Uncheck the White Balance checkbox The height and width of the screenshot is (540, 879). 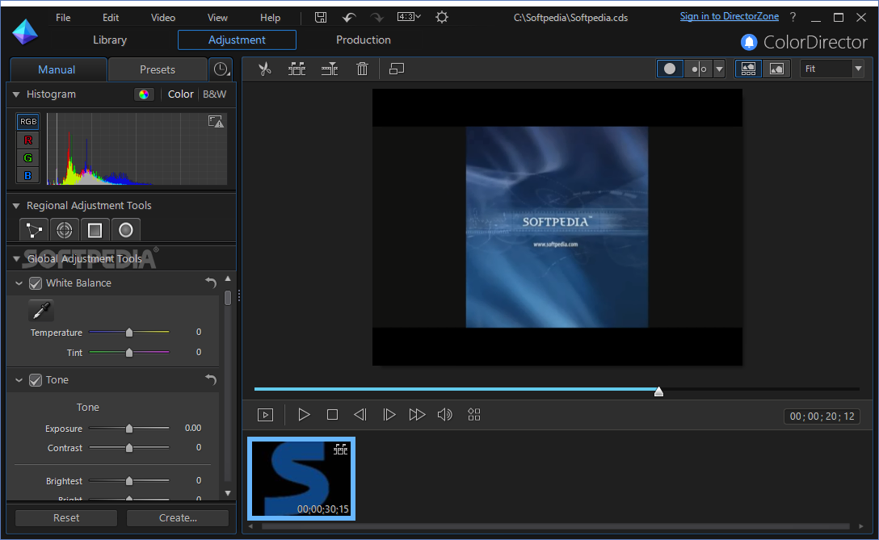pos(36,283)
